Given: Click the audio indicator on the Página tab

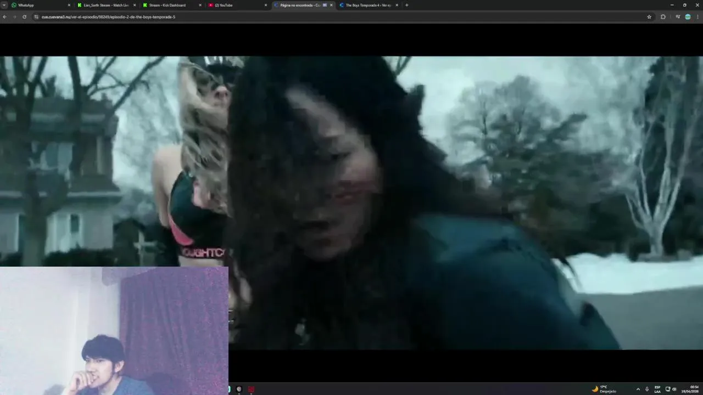Looking at the screenshot, I should [325, 5].
